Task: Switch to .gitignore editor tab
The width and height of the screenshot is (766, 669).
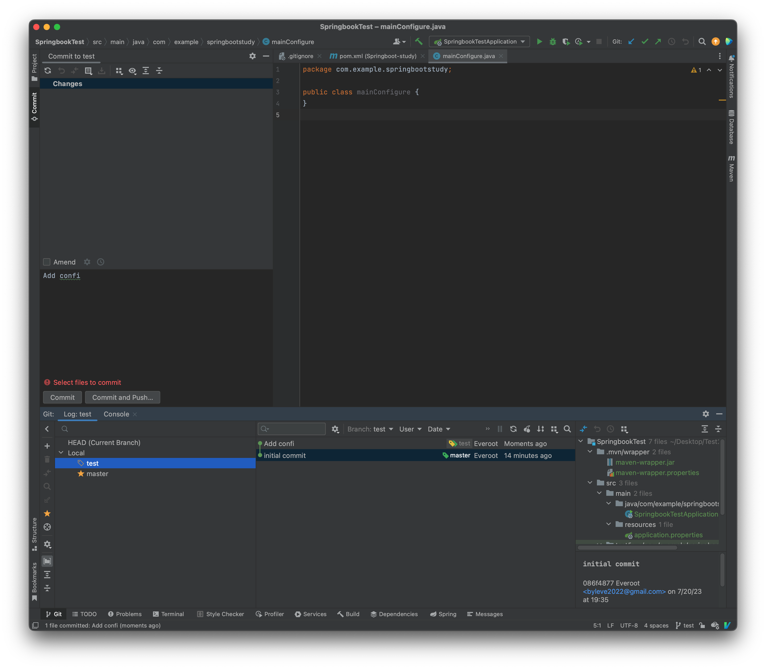Action: pos(300,56)
